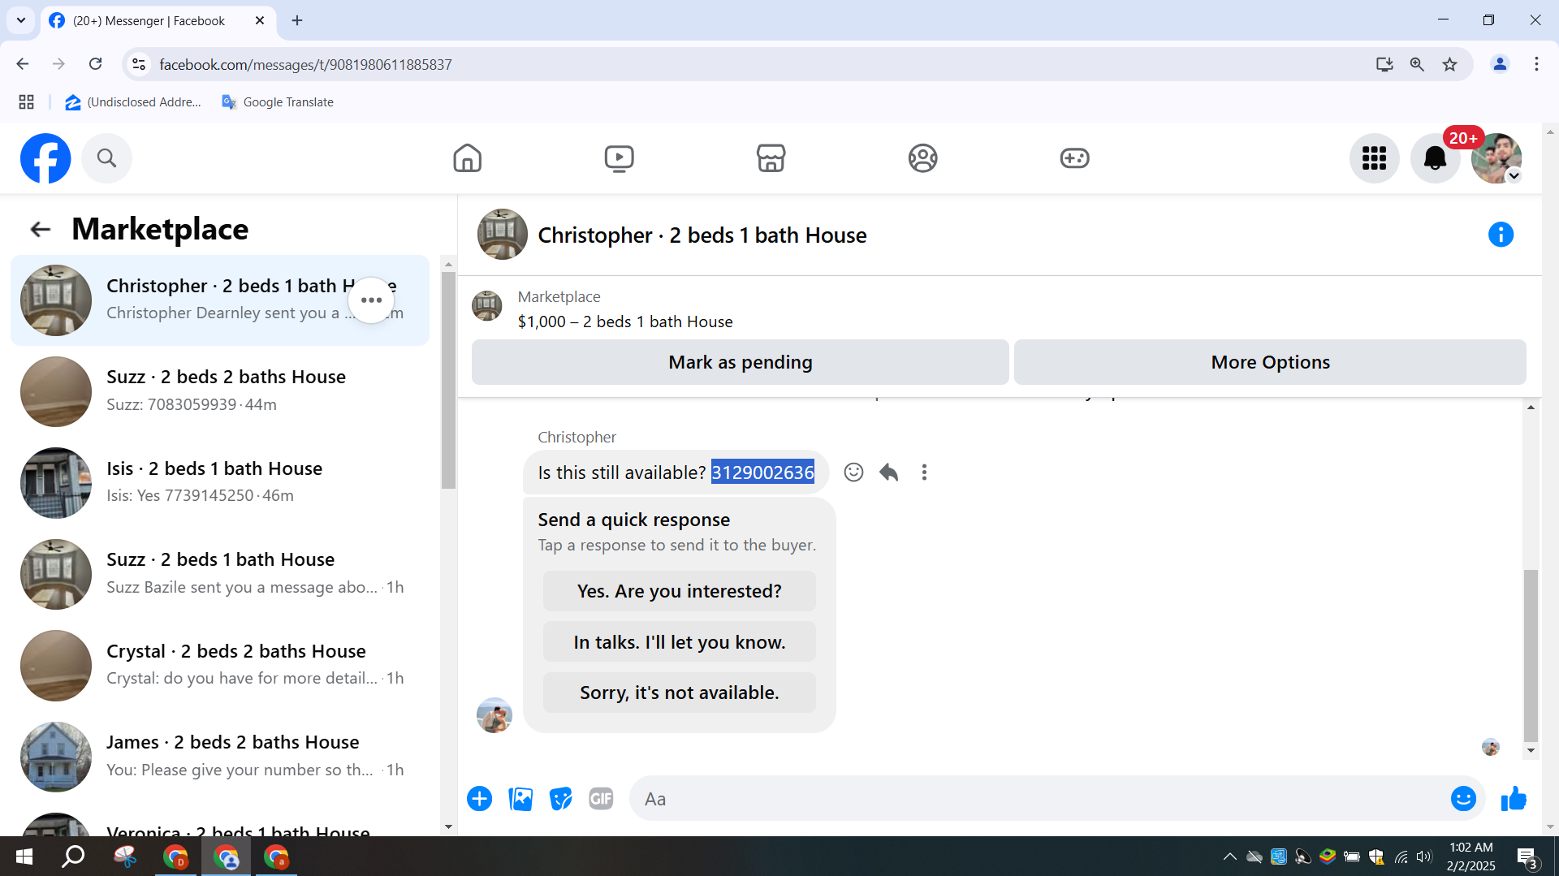
Task: Open Suzz 2 beds 2 baths House chat
Action: 219,391
